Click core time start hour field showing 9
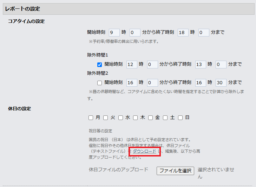Viewport: 256px width, 187px height. pos(114,33)
